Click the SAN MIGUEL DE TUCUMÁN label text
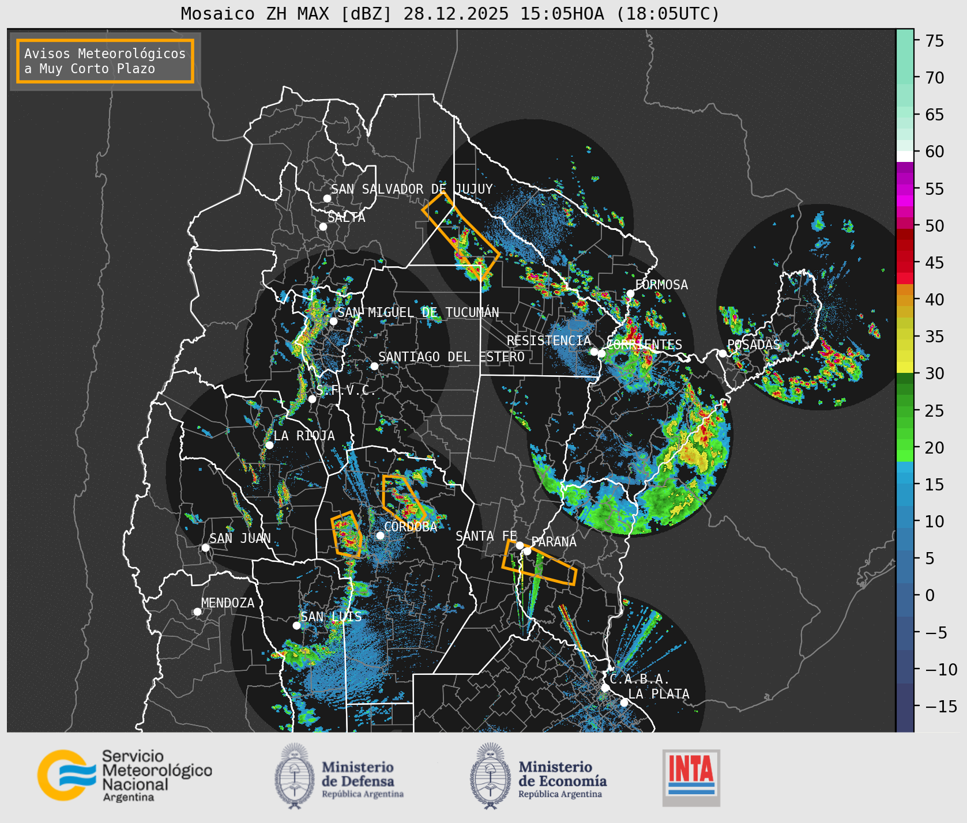 (x=418, y=312)
